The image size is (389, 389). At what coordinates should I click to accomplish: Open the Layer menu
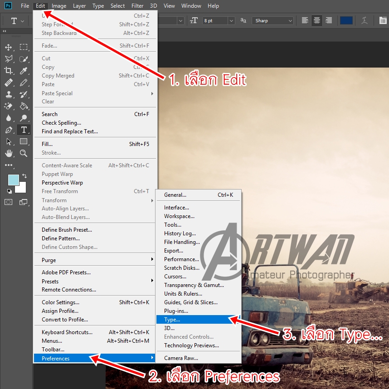coord(79,6)
